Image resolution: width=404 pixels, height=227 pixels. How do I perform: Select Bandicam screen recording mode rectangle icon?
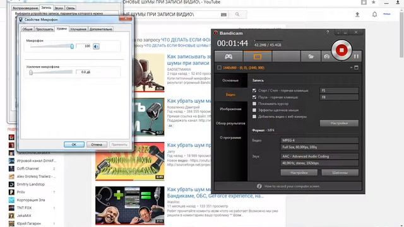click(x=258, y=57)
